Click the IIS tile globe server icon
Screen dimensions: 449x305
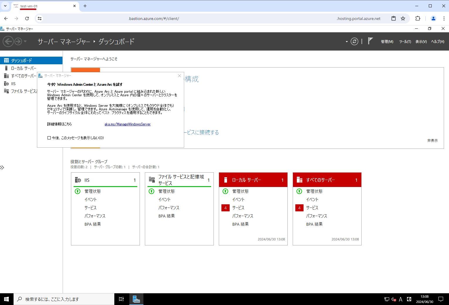(78, 180)
